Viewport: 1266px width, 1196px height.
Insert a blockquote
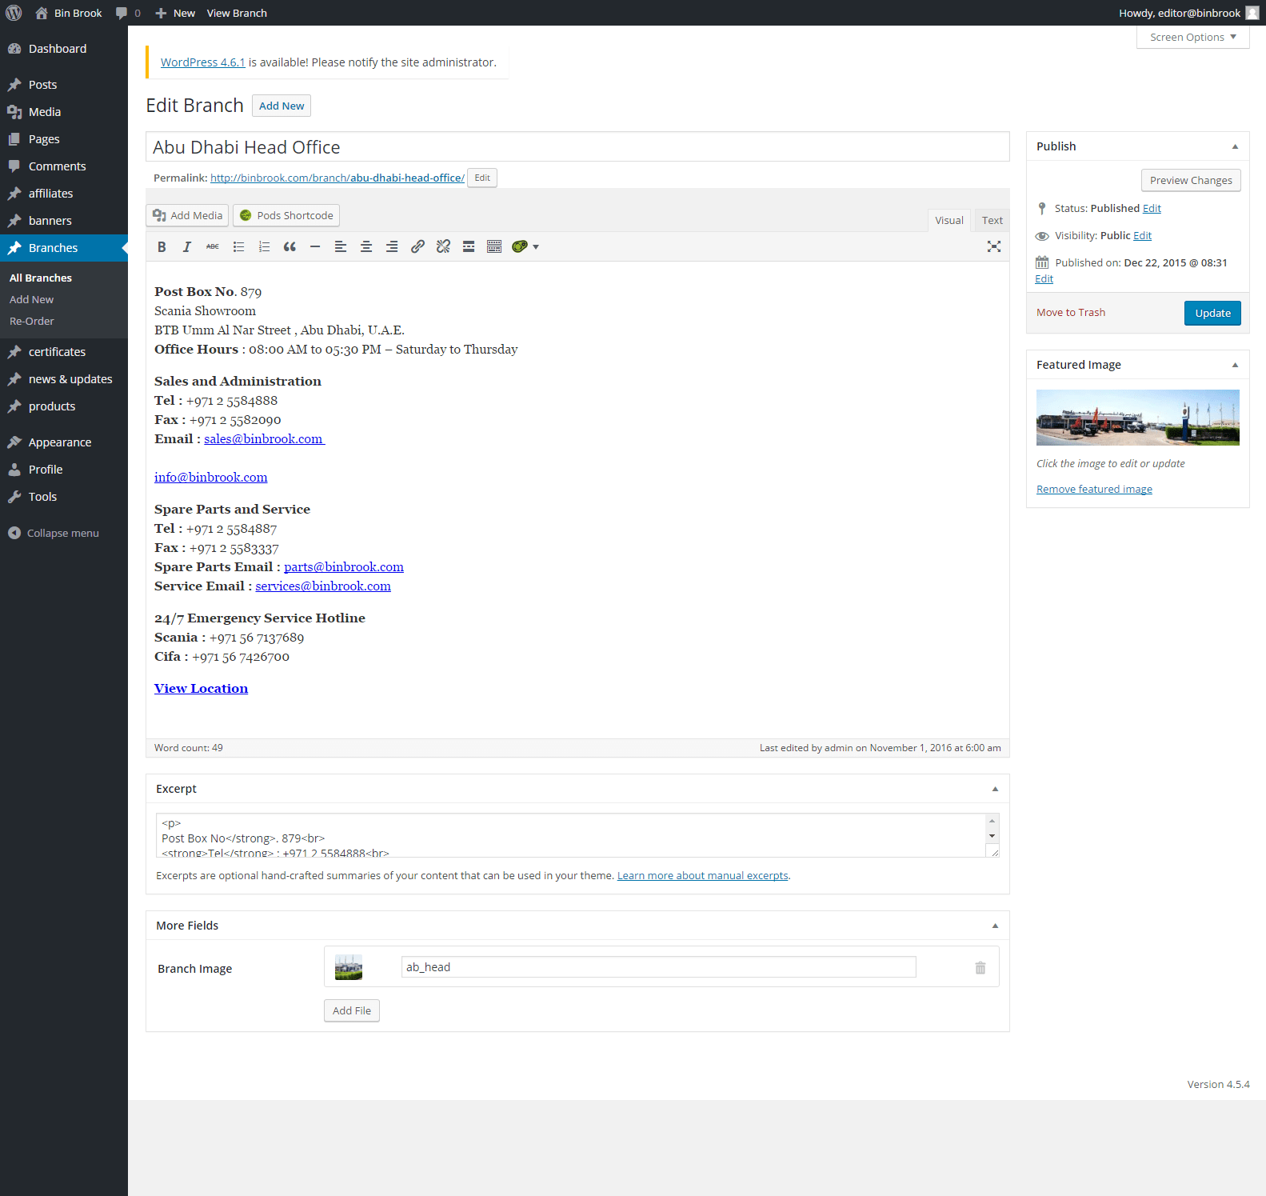(290, 247)
